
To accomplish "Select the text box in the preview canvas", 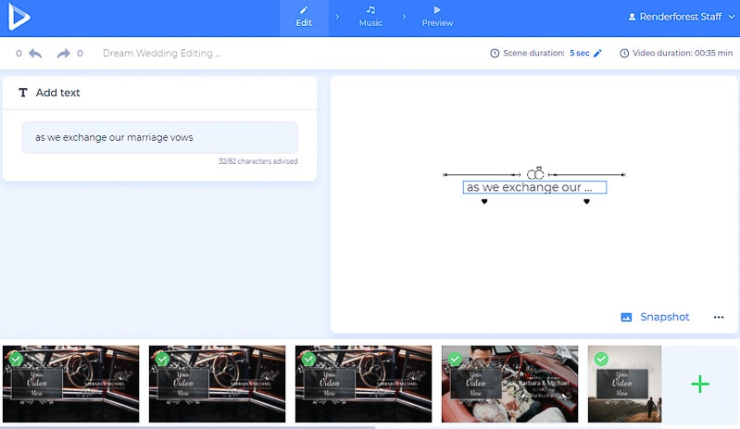I will (x=534, y=187).
